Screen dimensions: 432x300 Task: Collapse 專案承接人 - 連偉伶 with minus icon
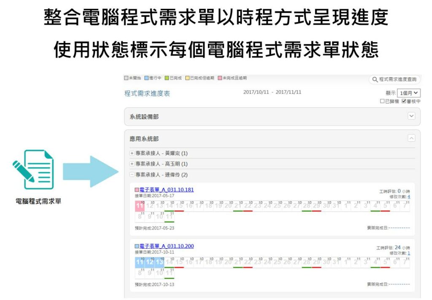tap(132, 174)
